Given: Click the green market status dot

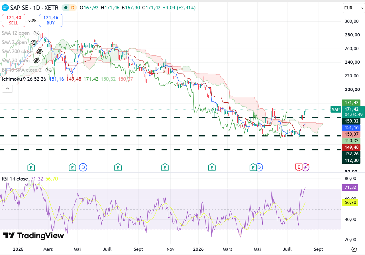Looking at the screenshot, I should pos(66,8).
